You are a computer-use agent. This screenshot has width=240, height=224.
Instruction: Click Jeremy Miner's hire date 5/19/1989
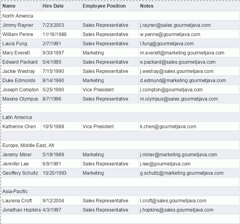(53, 155)
